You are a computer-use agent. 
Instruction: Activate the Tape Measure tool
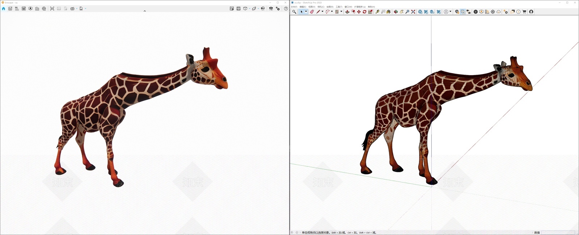click(x=377, y=12)
